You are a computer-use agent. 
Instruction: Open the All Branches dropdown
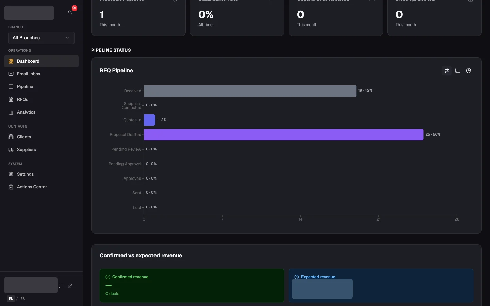41,38
